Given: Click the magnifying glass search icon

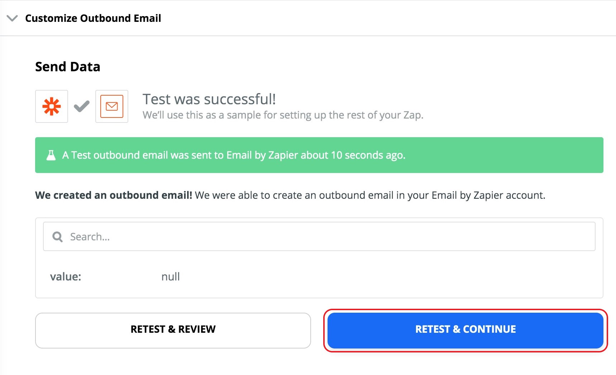Looking at the screenshot, I should click(57, 237).
